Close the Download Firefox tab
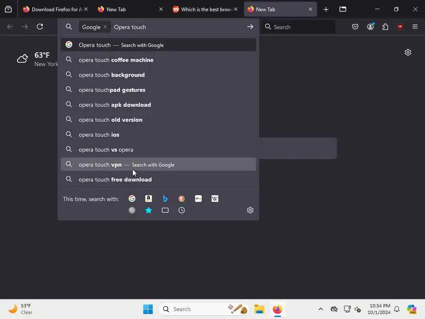Viewport: 425px width, 319px height. [x=86, y=10]
